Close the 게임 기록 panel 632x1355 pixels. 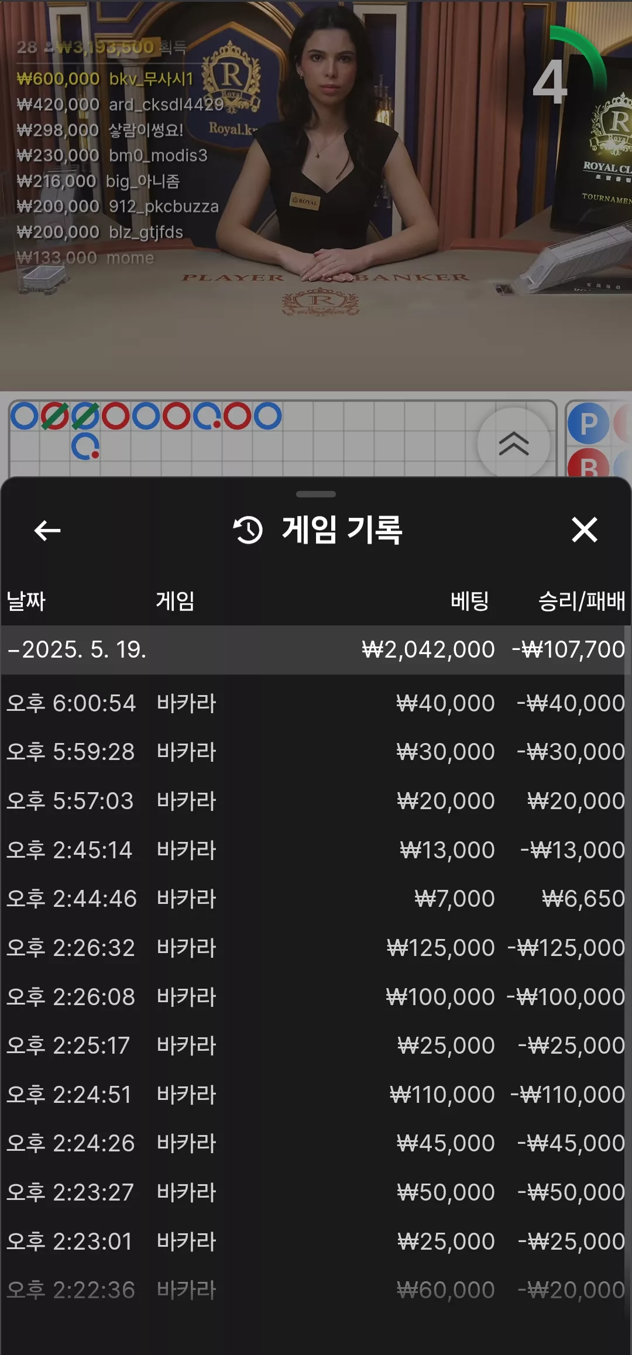(585, 530)
